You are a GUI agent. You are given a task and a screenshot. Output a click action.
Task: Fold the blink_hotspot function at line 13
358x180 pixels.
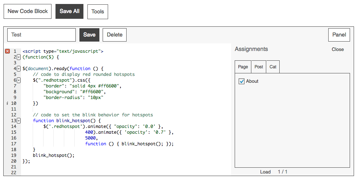[x=18, y=121]
